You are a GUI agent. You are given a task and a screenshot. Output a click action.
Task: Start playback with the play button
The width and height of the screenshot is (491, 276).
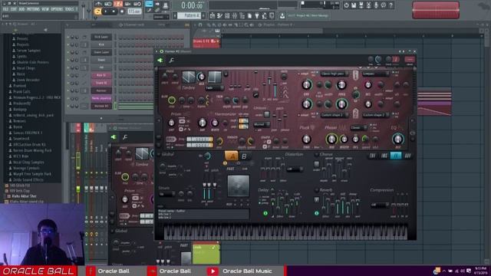pyautogui.click(x=106, y=11)
